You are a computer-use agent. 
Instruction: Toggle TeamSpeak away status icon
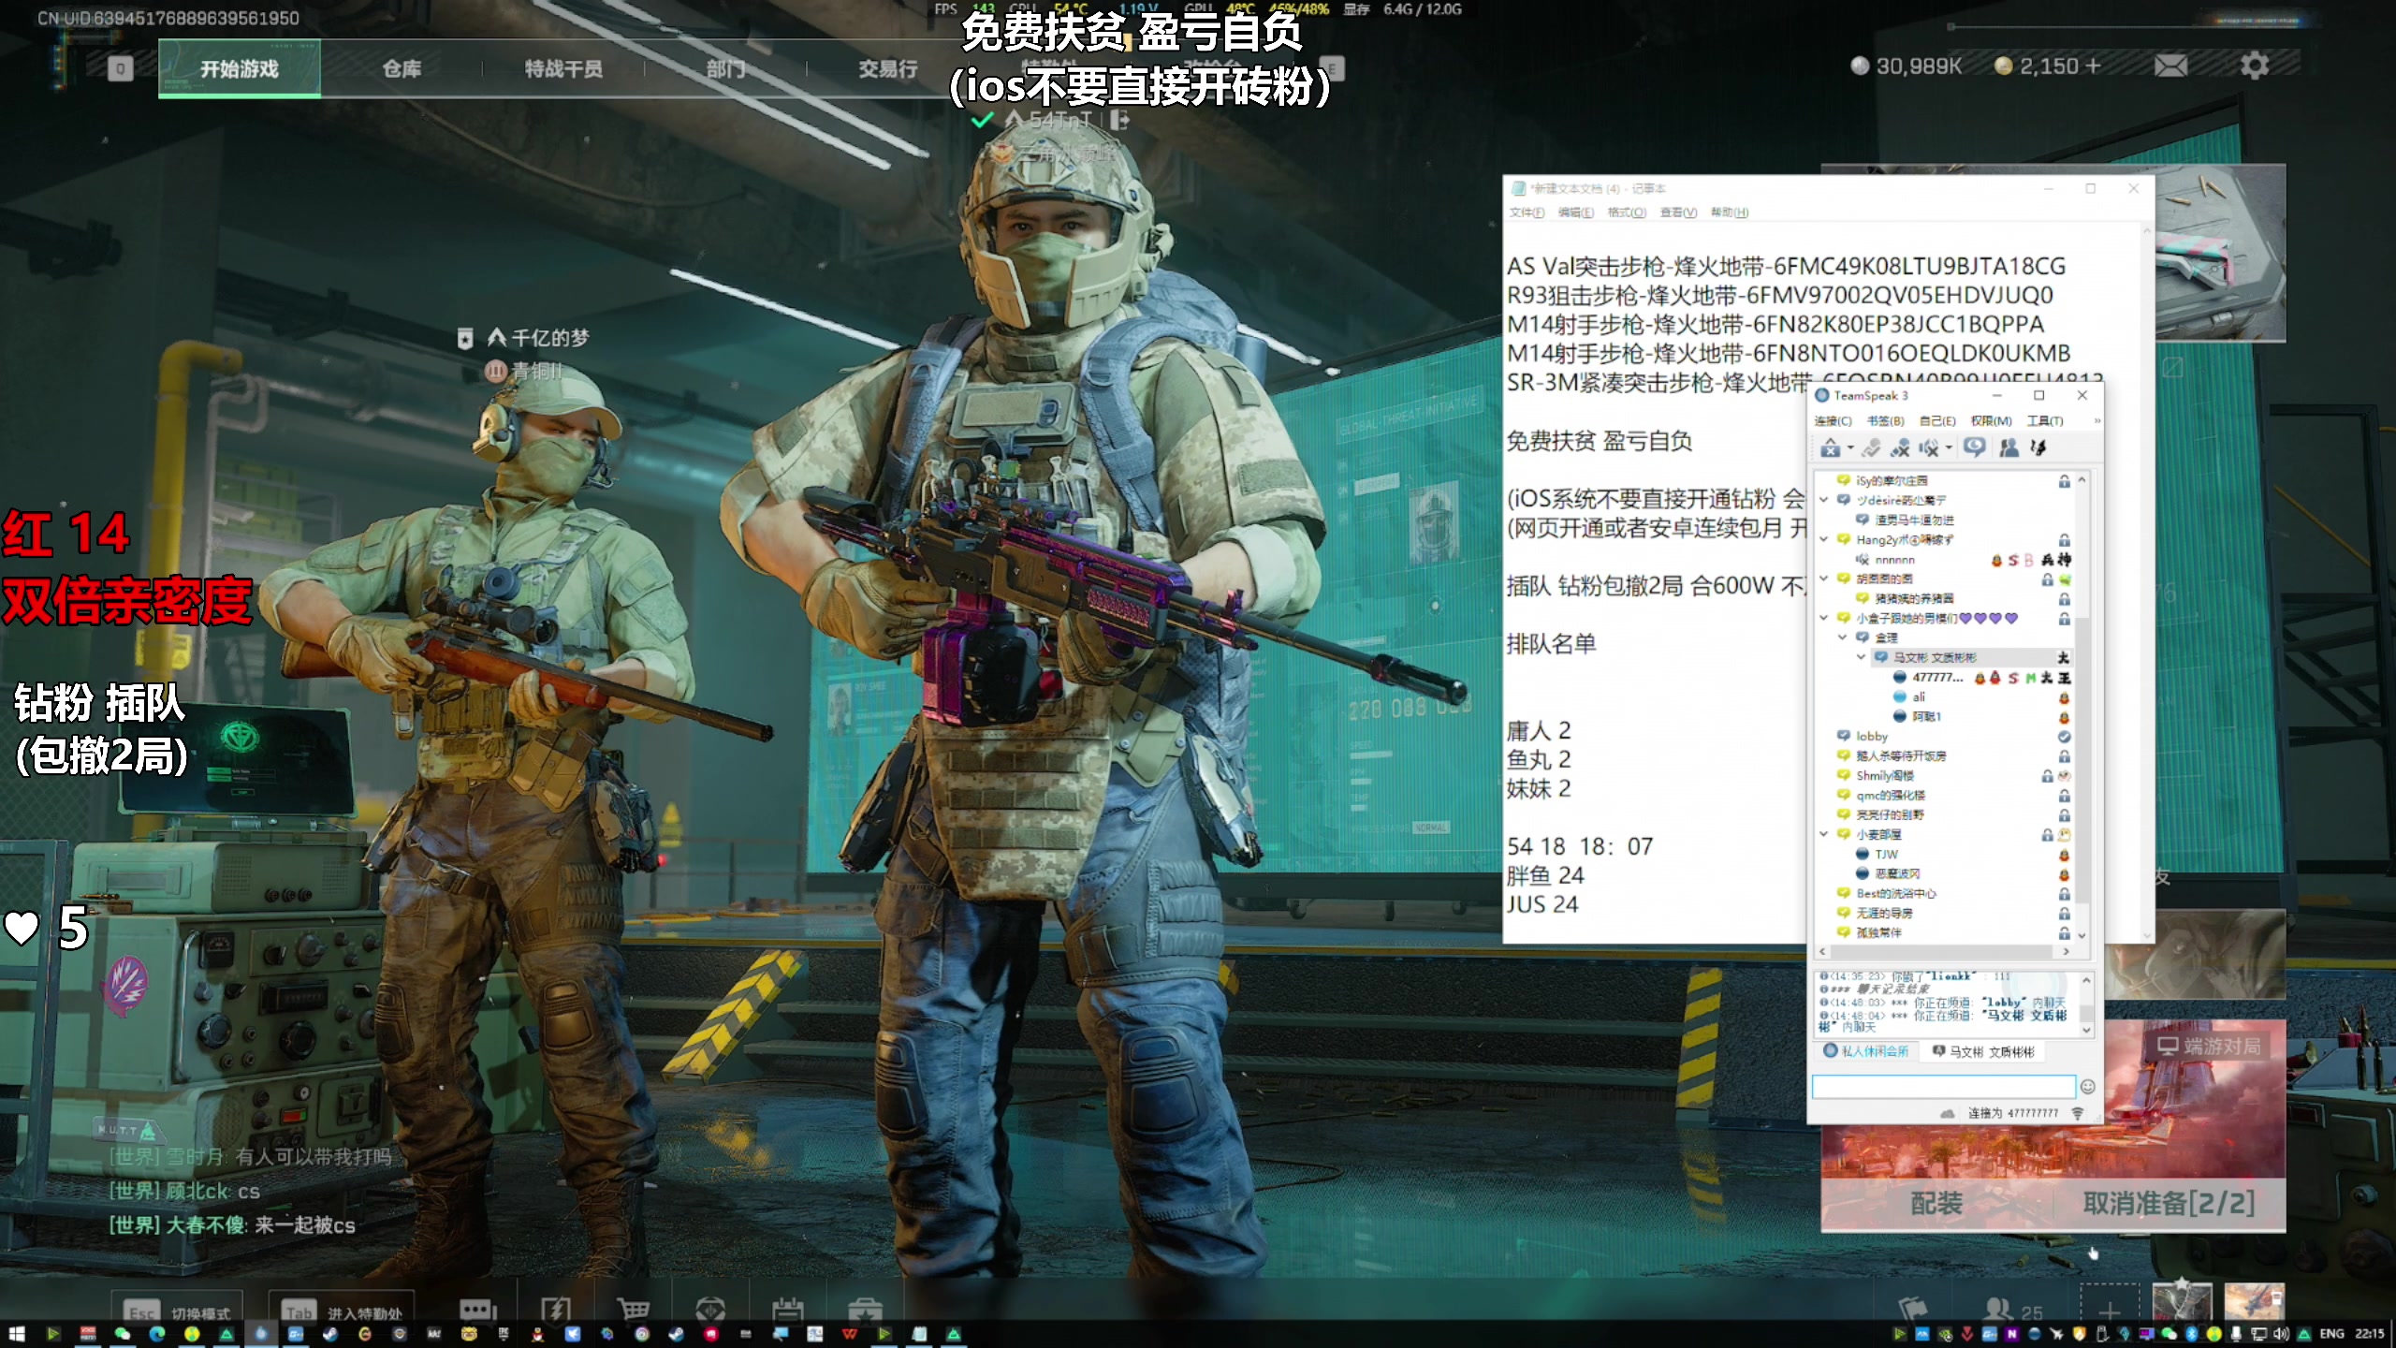click(x=1974, y=447)
